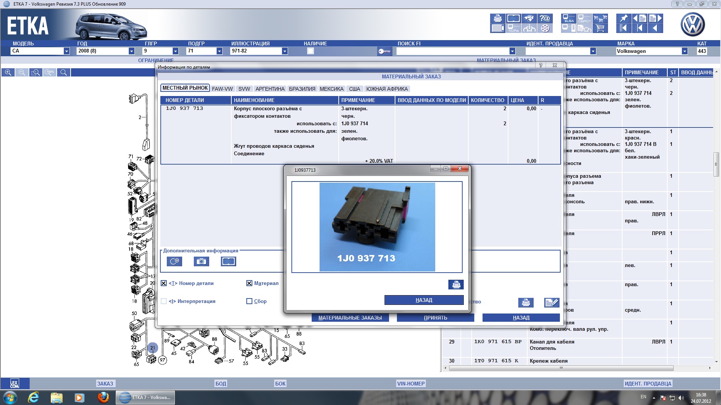Check the Сбор checkbox
721x405 pixels.
(249, 301)
